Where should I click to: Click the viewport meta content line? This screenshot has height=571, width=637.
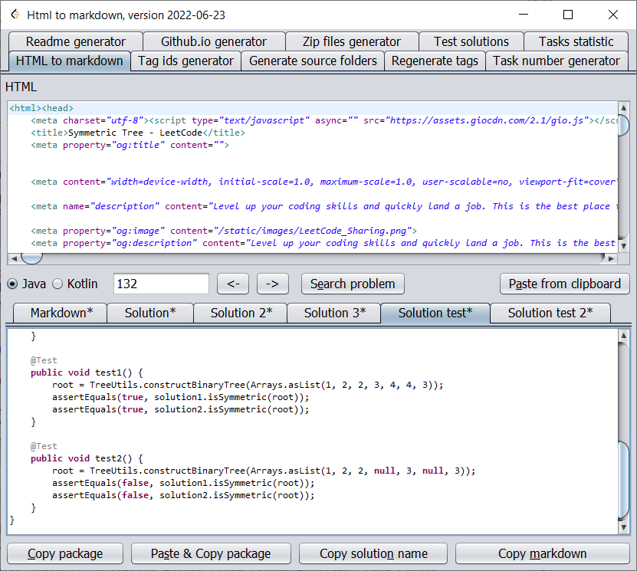pyautogui.click(x=324, y=182)
